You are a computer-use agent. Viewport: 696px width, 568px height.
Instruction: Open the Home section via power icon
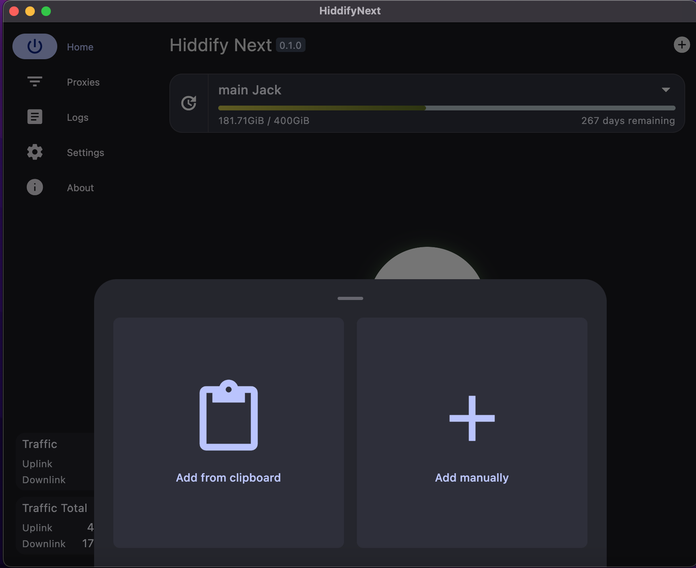35,46
